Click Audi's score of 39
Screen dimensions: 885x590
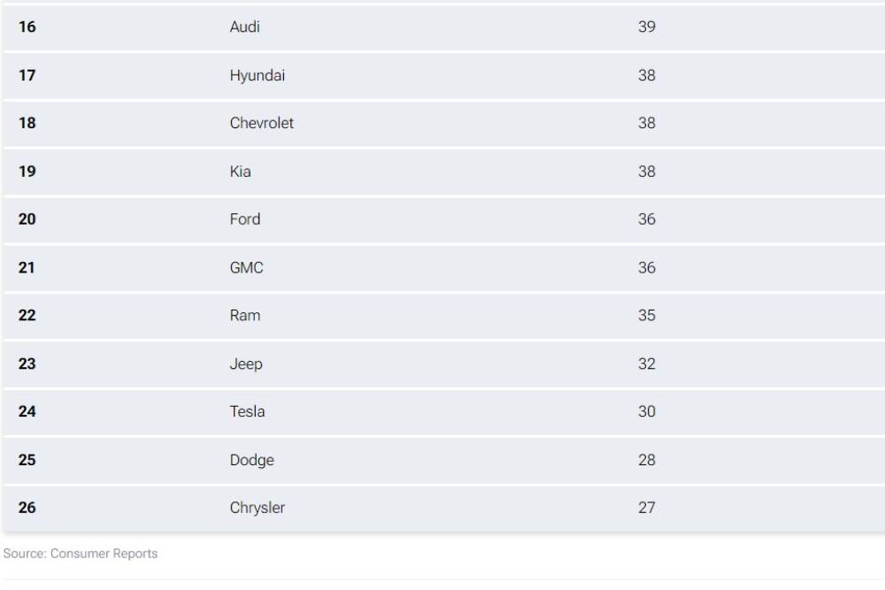[647, 27]
